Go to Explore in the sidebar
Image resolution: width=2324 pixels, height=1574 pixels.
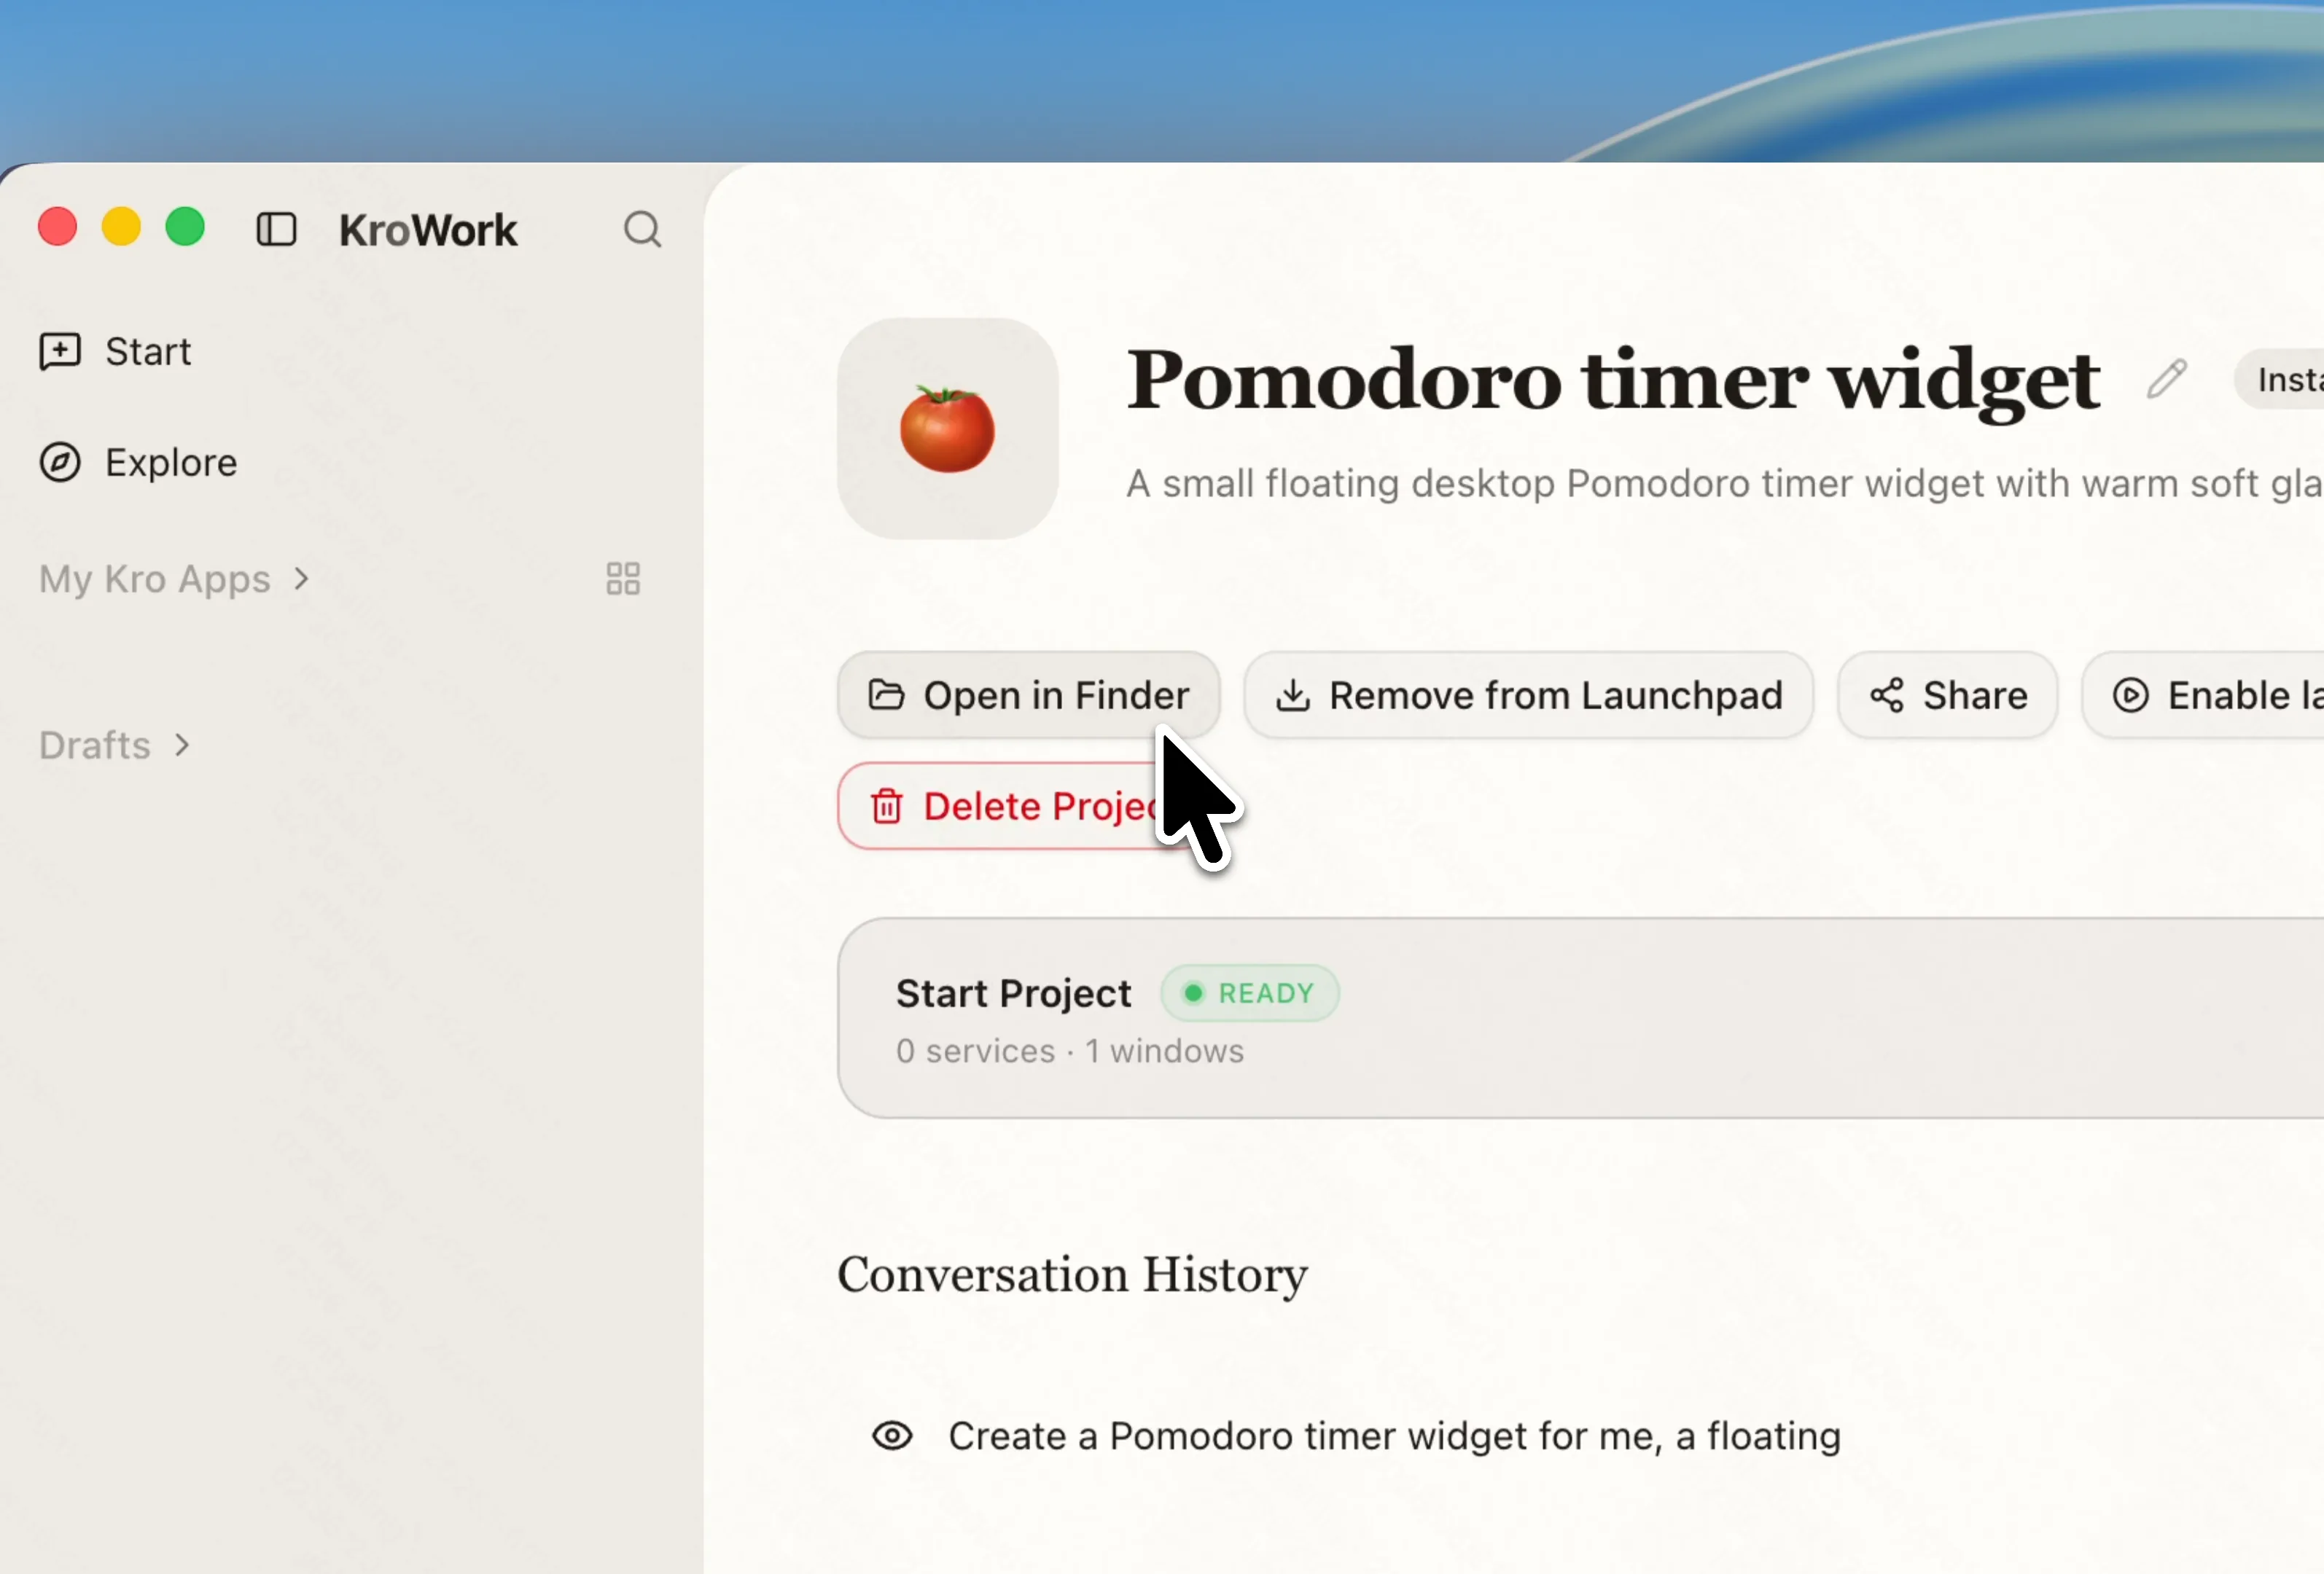click(139, 463)
